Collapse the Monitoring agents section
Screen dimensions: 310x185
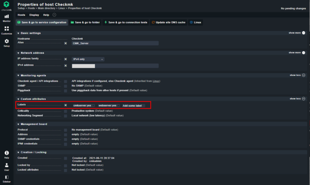[18, 75]
